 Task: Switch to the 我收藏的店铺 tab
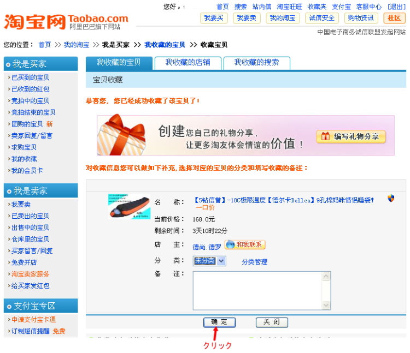tap(188, 63)
